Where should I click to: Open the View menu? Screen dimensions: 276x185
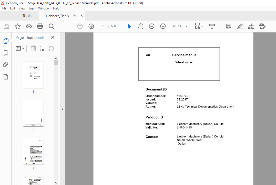22,8
